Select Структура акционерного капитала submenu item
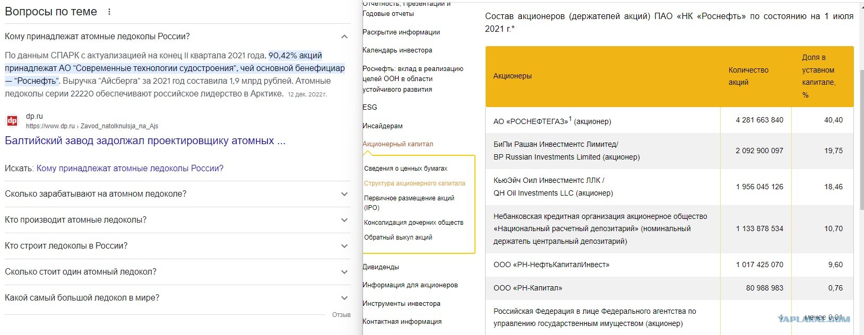 coord(414,183)
